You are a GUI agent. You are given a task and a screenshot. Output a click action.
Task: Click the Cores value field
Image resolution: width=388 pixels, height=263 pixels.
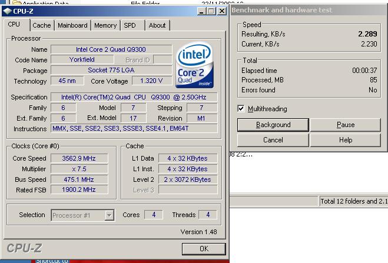(154, 215)
